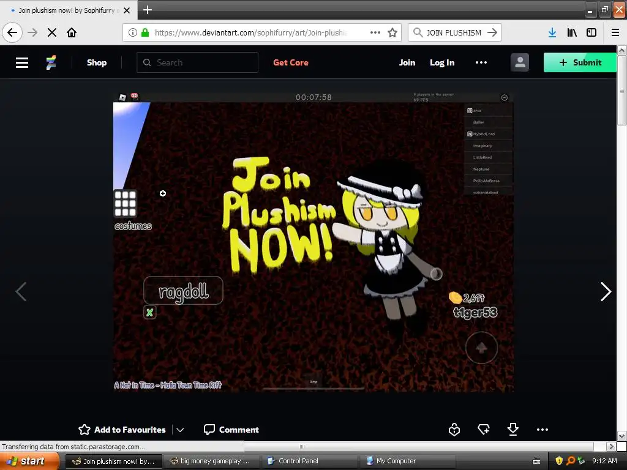Viewport: 627px width, 470px height.
Task: Click the orange magnifier tray icon
Action: pyautogui.click(x=571, y=461)
